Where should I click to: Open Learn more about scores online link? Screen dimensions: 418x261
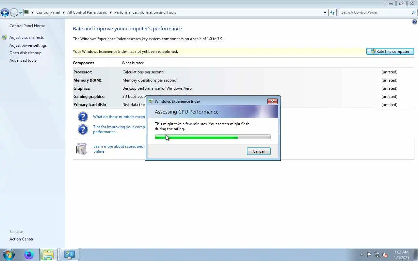click(x=119, y=149)
